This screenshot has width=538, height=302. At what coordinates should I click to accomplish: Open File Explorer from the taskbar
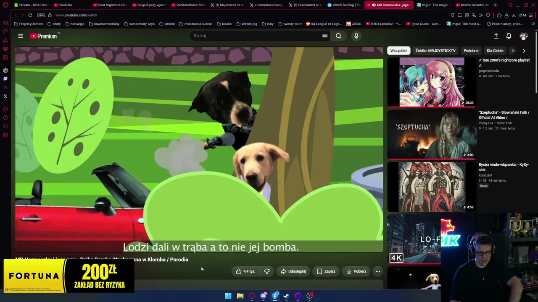point(240,296)
